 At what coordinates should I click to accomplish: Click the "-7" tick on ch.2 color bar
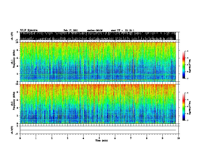coord(187,120)
